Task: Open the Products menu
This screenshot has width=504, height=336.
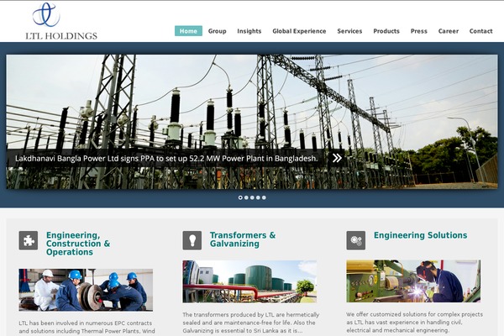Action: (386, 31)
